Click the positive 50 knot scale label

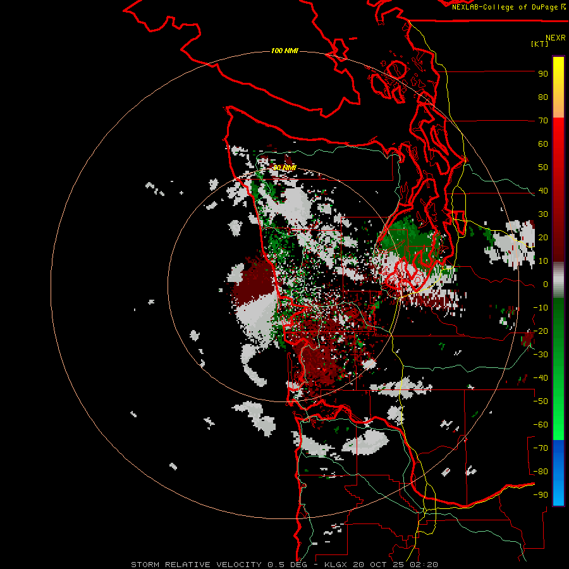pos(543,168)
